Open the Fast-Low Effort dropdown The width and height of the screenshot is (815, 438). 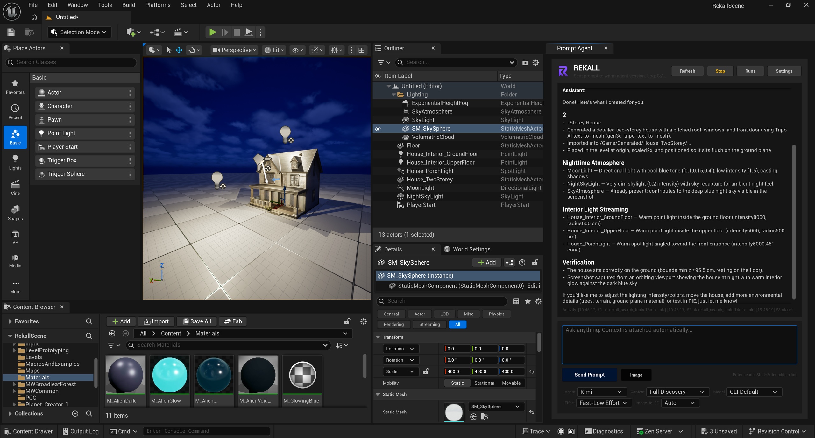[x=603, y=403]
